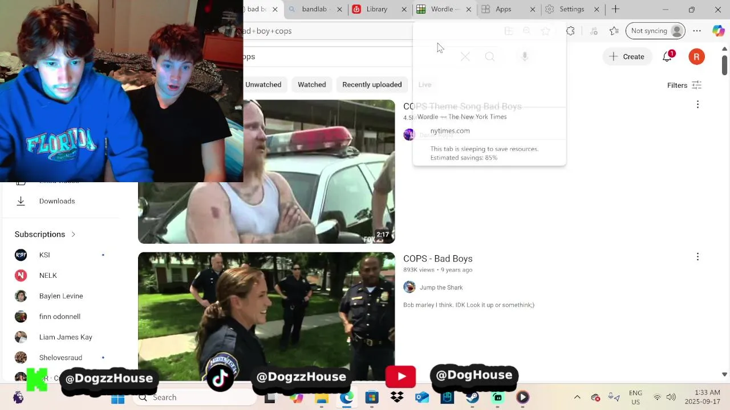This screenshot has width=730, height=410.
Task: Open YouTube notifications bell
Action: pyautogui.click(x=667, y=56)
